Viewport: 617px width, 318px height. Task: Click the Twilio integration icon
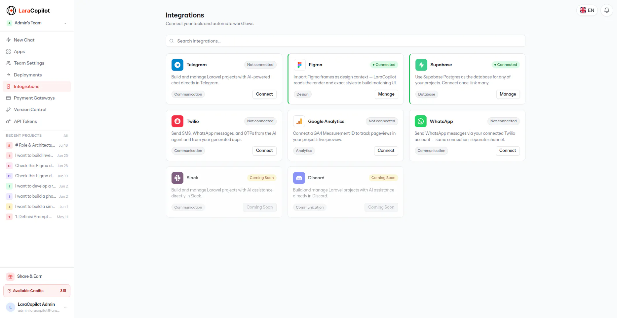(x=177, y=121)
